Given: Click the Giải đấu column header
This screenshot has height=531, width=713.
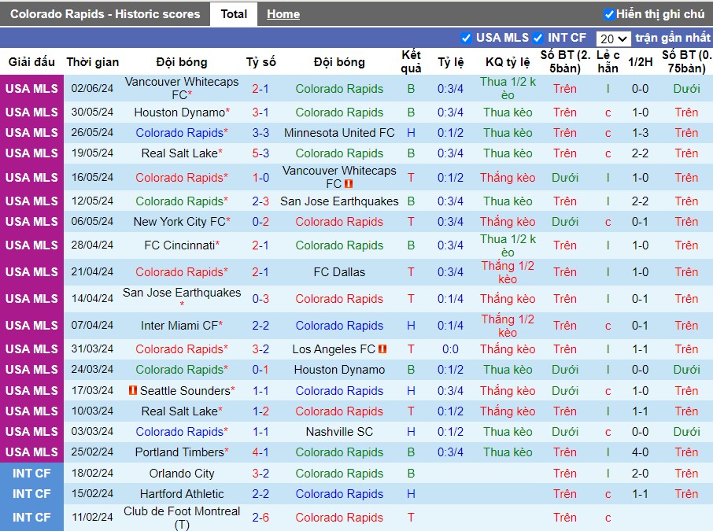Looking at the screenshot, I should pyautogui.click(x=31, y=62).
